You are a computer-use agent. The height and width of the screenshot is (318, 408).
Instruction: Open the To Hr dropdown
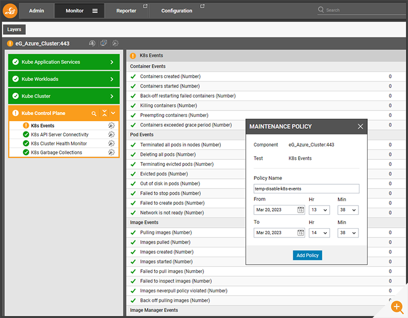click(x=319, y=233)
